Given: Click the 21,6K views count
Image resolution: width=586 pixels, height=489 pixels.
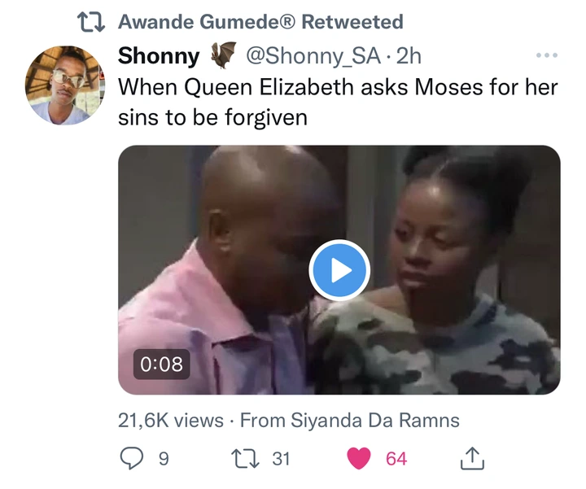Looking at the screenshot, I should tap(171, 420).
